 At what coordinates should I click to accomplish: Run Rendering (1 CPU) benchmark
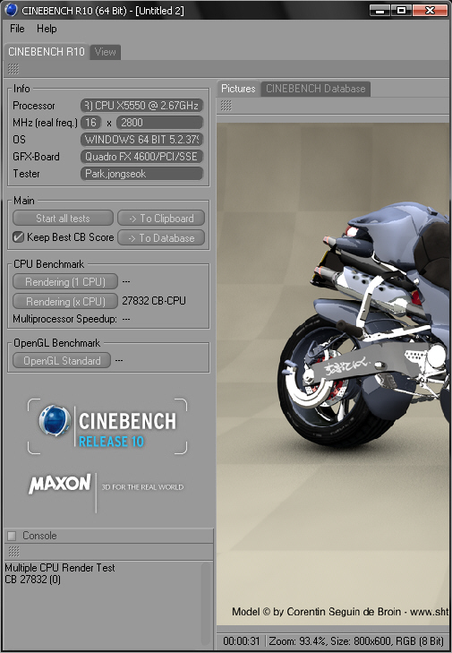(65, 282)
